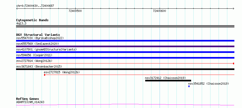Click the DGV Structural Variants track title
This screenshot has height=108, width=242.
tap(38, 35)
